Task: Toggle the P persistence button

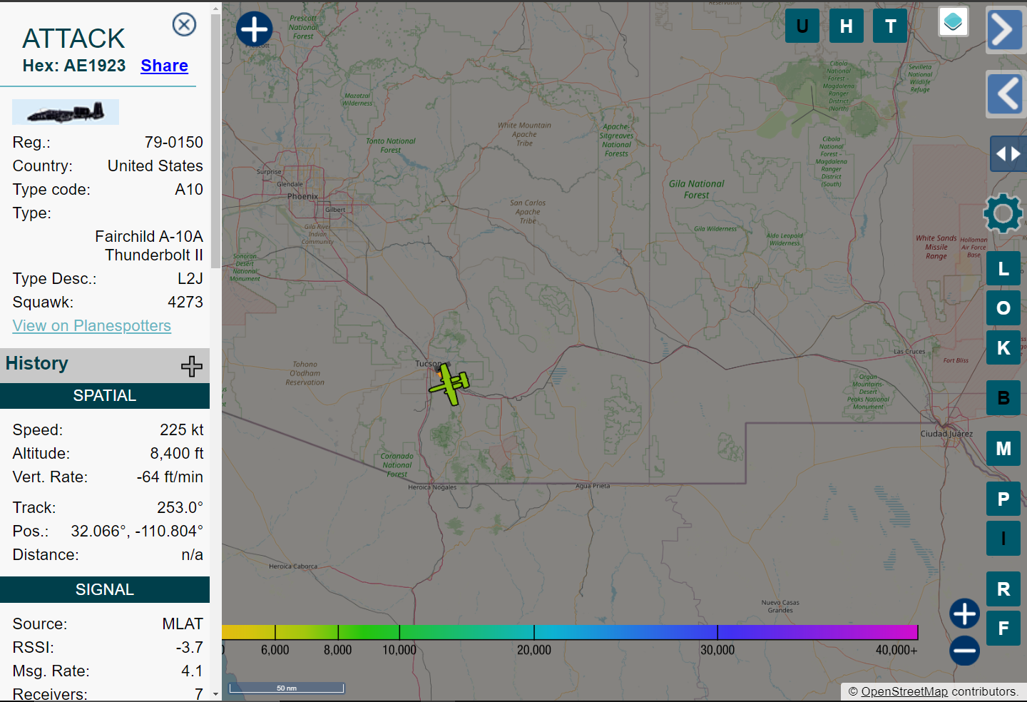Action: coord(1003,499)
